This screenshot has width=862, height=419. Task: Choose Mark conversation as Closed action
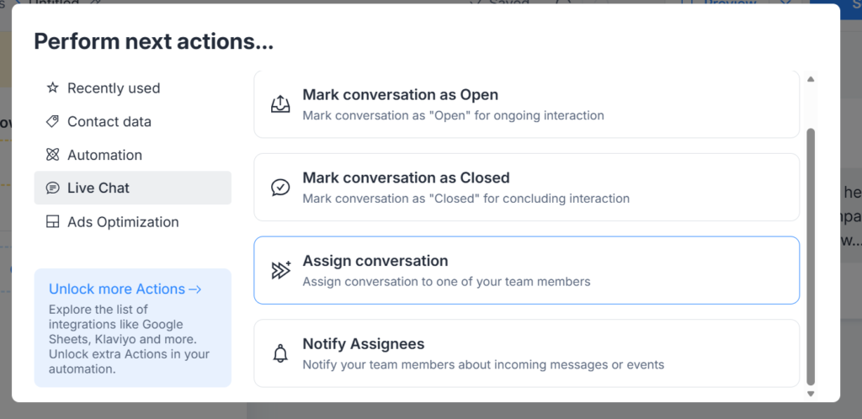point(526,187)
